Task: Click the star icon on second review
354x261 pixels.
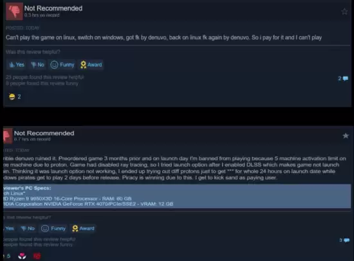Action: [x=346, y=136]
